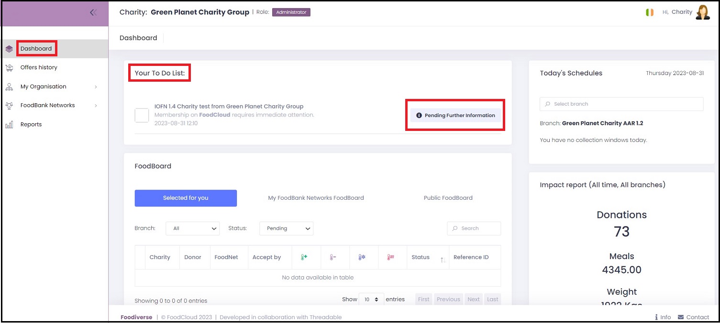Screen dimensions: 720x323
Task: Click the 2023-08-31 12:10 timestamp
Action: [x=176, y=123]
